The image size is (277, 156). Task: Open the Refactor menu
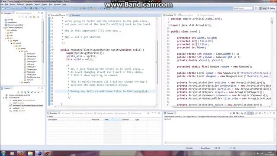pos(20,4)
